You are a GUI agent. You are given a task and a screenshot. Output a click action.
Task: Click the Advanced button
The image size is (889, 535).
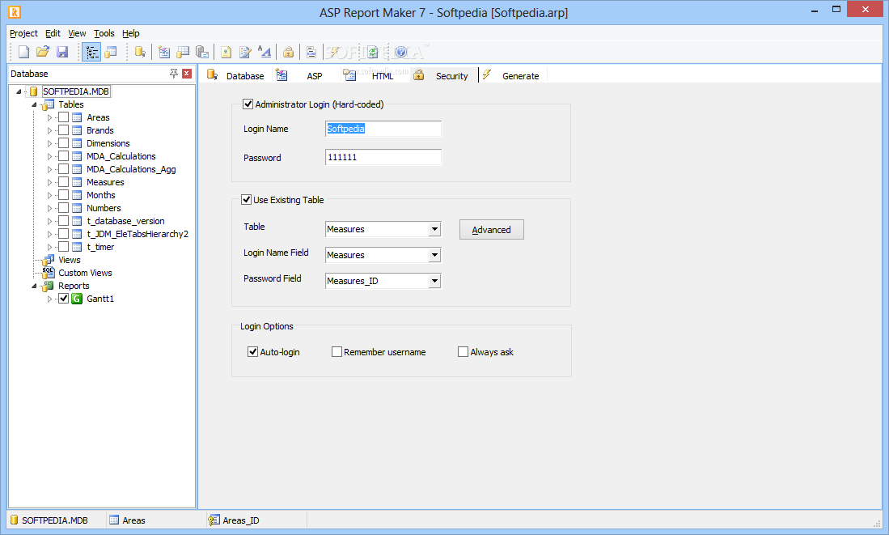coord(492,229)
